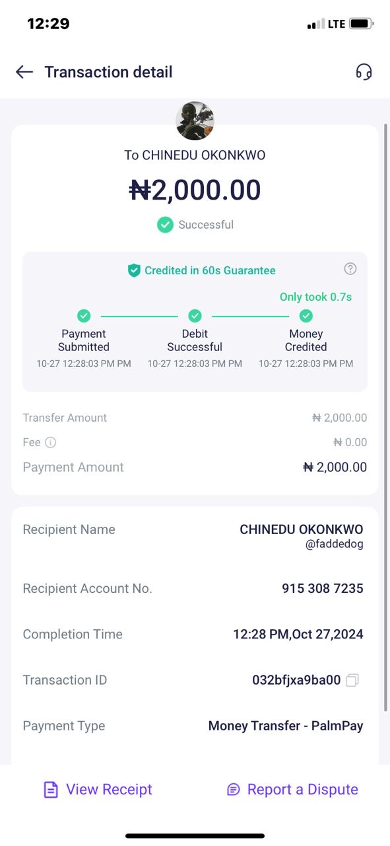Tap the Fee info icon
Image resolution: width=390 pixels, height=846 pixels.
50,443
